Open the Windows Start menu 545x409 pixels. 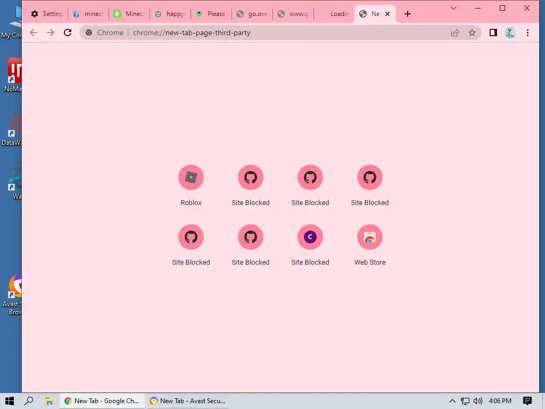click(10, 401)
